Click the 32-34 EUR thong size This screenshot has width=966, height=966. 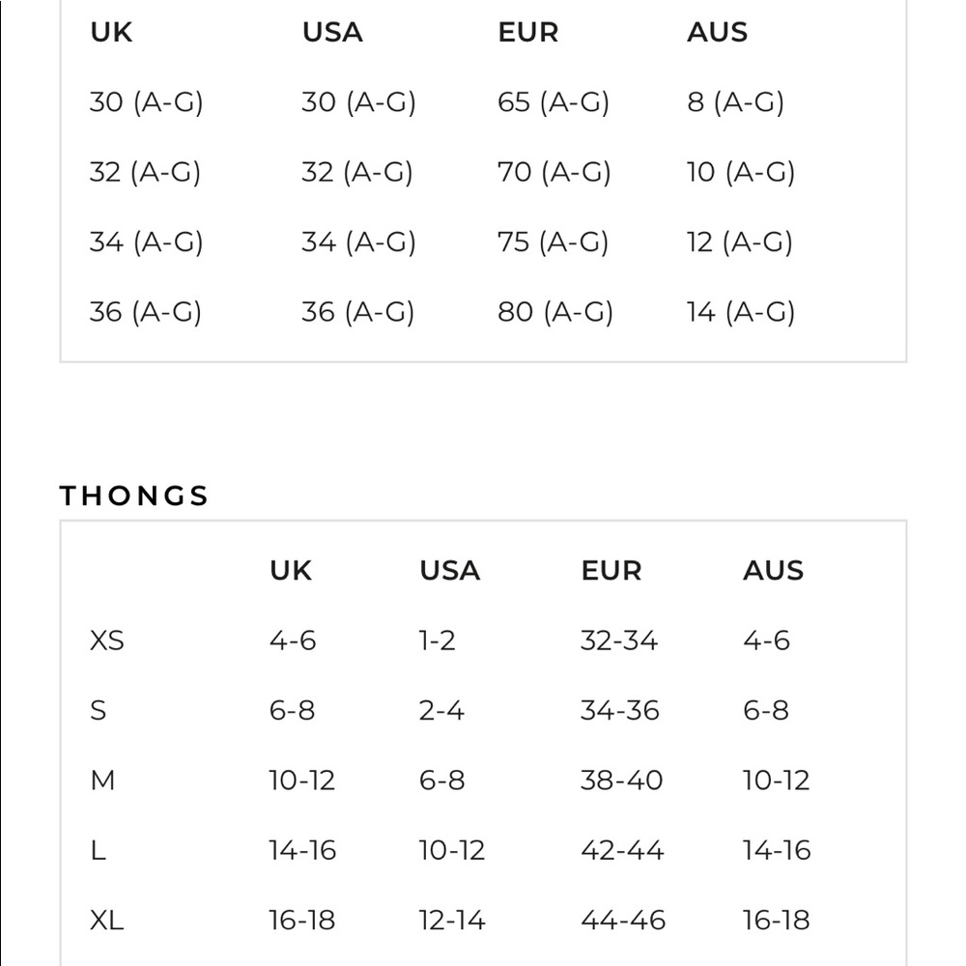pyautogui.click(x=619, y=640)
